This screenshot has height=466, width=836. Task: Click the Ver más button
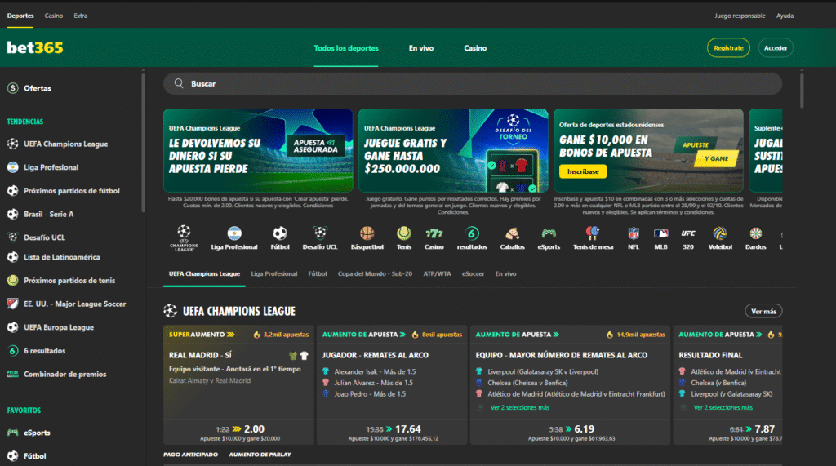(763, 312)
